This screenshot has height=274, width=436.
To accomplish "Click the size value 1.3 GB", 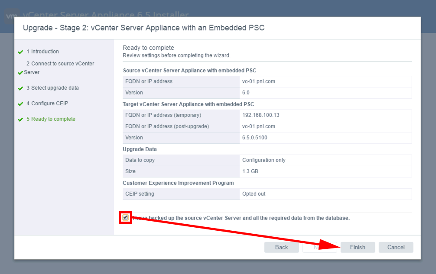I will pos(250,171).
